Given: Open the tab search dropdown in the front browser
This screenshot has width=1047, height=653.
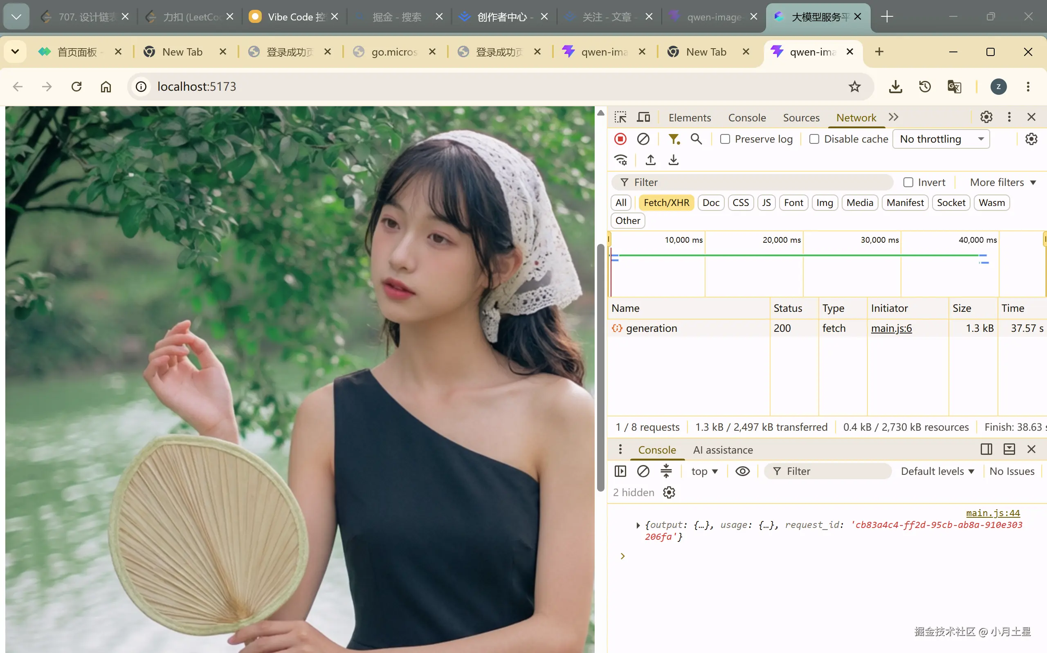Looking at the screenshot, I should [15, 52].
